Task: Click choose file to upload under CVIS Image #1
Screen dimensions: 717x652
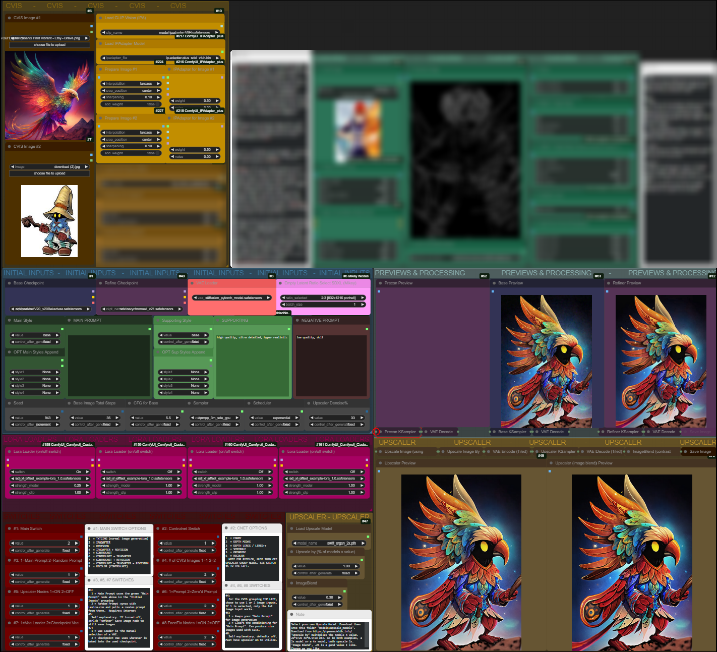Action: 49,45
